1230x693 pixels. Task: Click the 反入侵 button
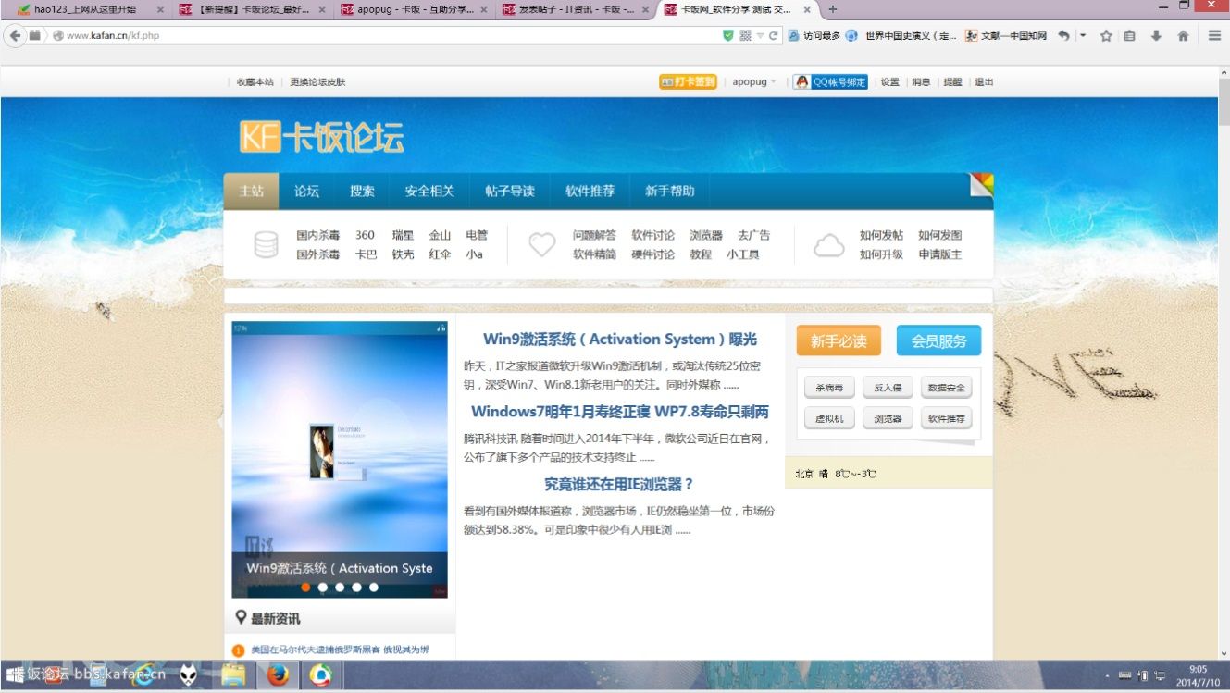click(x=888, y=388)
